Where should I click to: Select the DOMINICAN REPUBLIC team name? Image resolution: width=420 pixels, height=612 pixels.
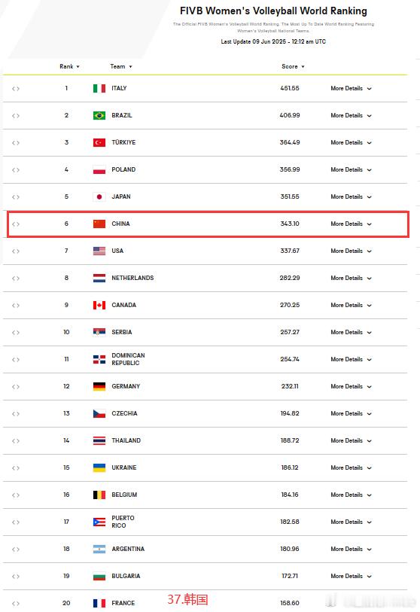(x=128, y=359)
